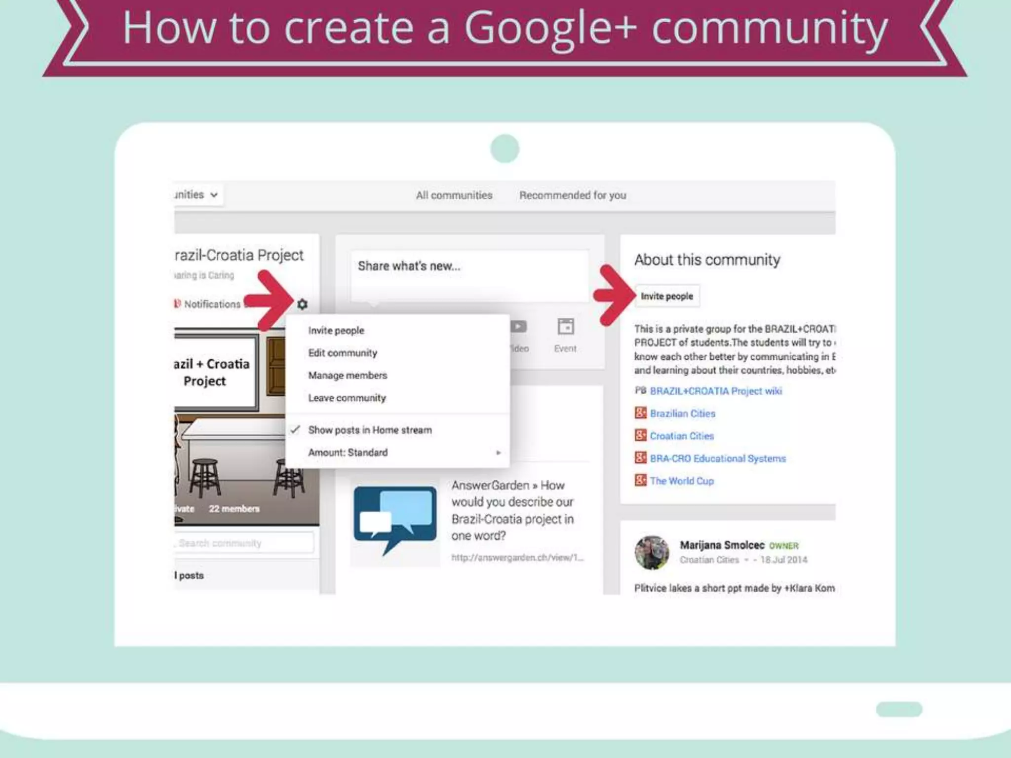Click the Google+ icon beside The World Cup
The width and height of the screenshot is (1011, 758).
[x=640, y=480]
